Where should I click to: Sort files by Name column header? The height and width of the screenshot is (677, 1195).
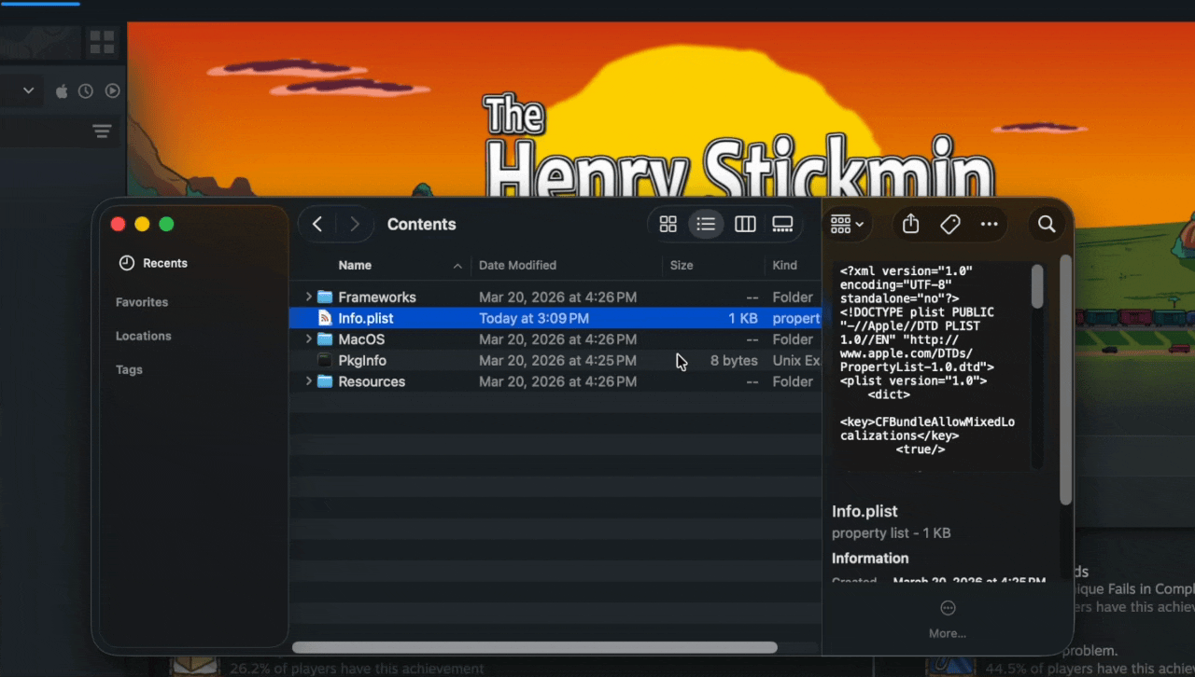[x=355, y=265]
